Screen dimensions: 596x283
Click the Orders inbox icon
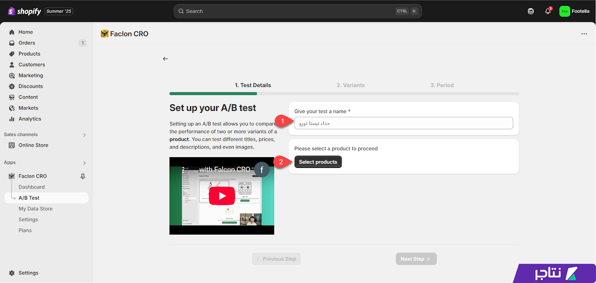coord(12,43)
